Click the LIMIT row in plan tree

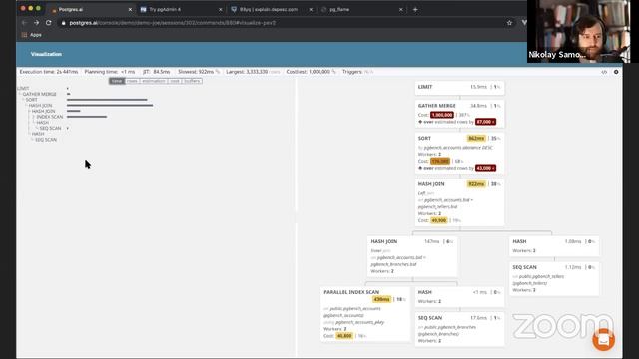coord(23,89)
